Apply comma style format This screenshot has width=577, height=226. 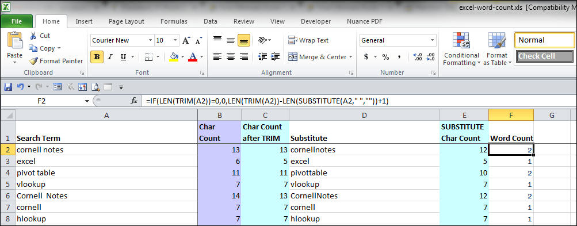click(399, 57)
